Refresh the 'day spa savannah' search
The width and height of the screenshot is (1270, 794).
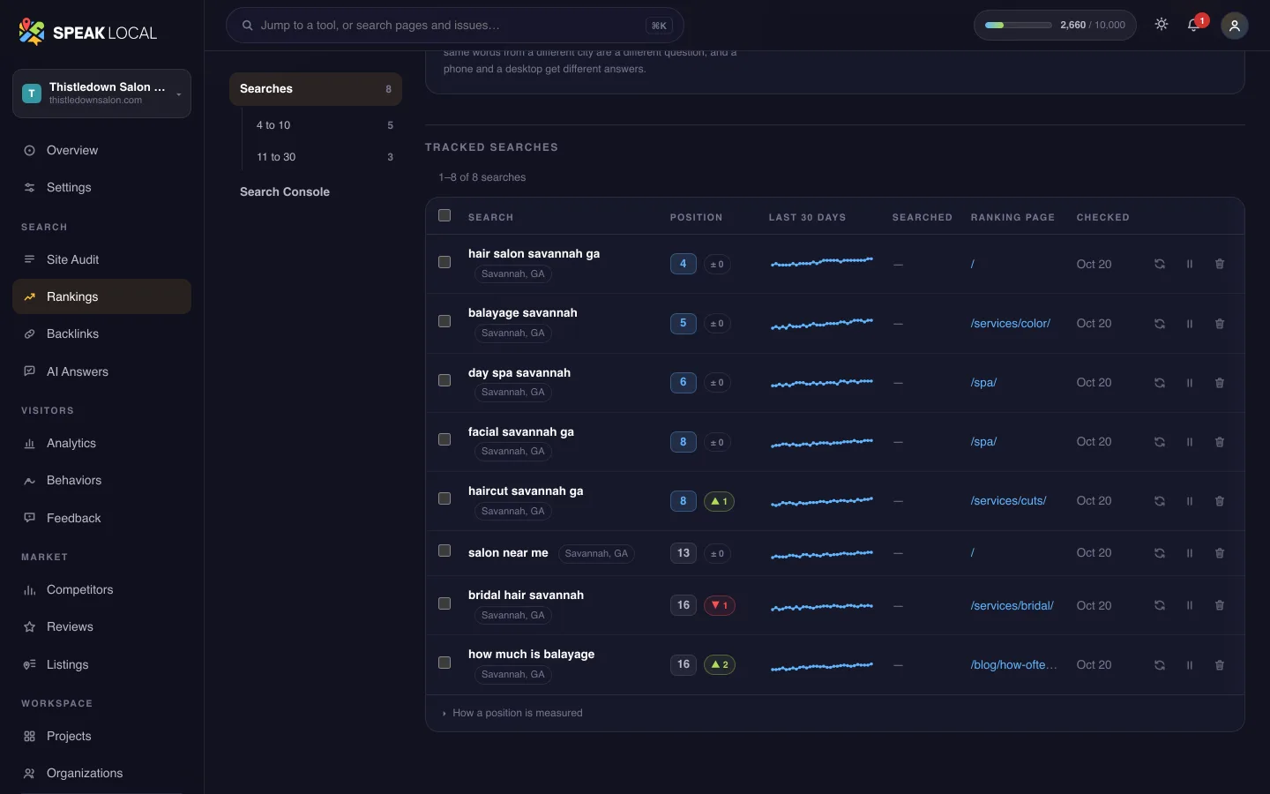[1160, 383]
